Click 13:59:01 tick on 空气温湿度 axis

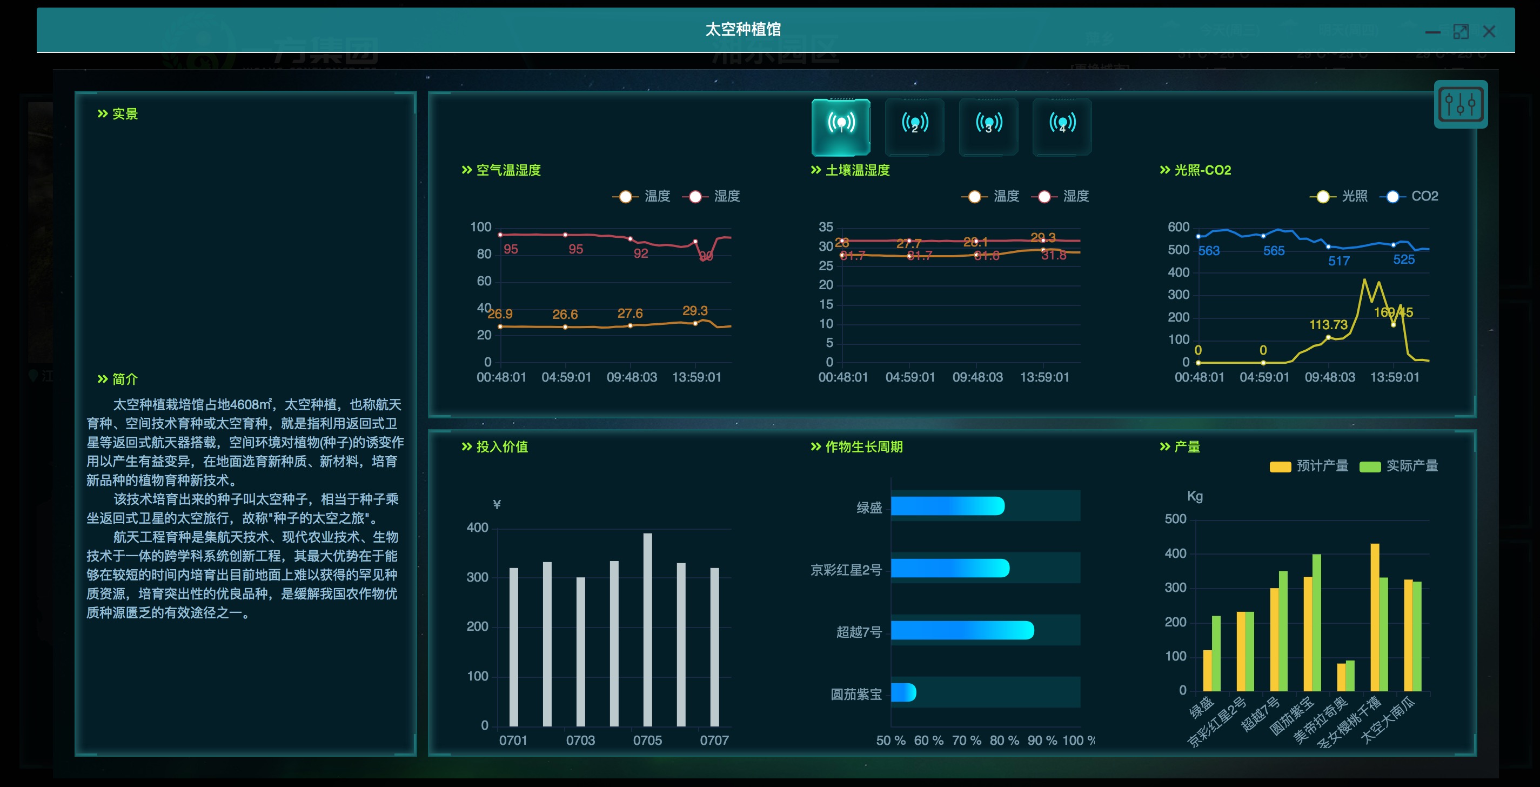697,377
